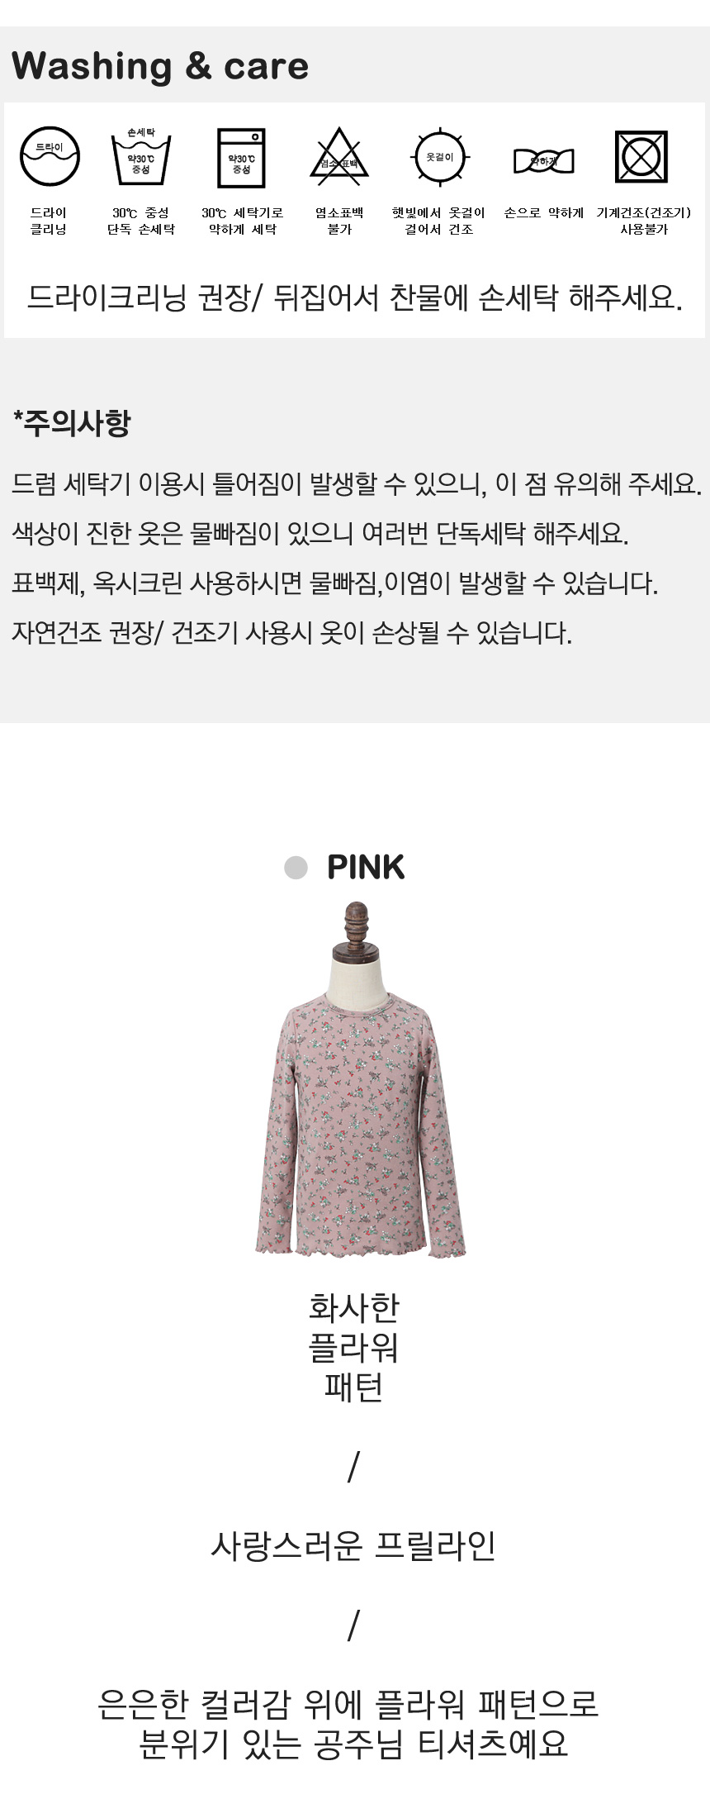Click the 30°C hand wash basin icon
The height and width of the screenshot is (1818, 710).
(x=140, y=156)
